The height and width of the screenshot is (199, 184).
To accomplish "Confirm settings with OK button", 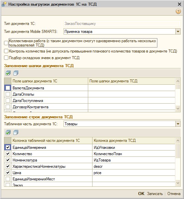I will click(x=141, y=194).
